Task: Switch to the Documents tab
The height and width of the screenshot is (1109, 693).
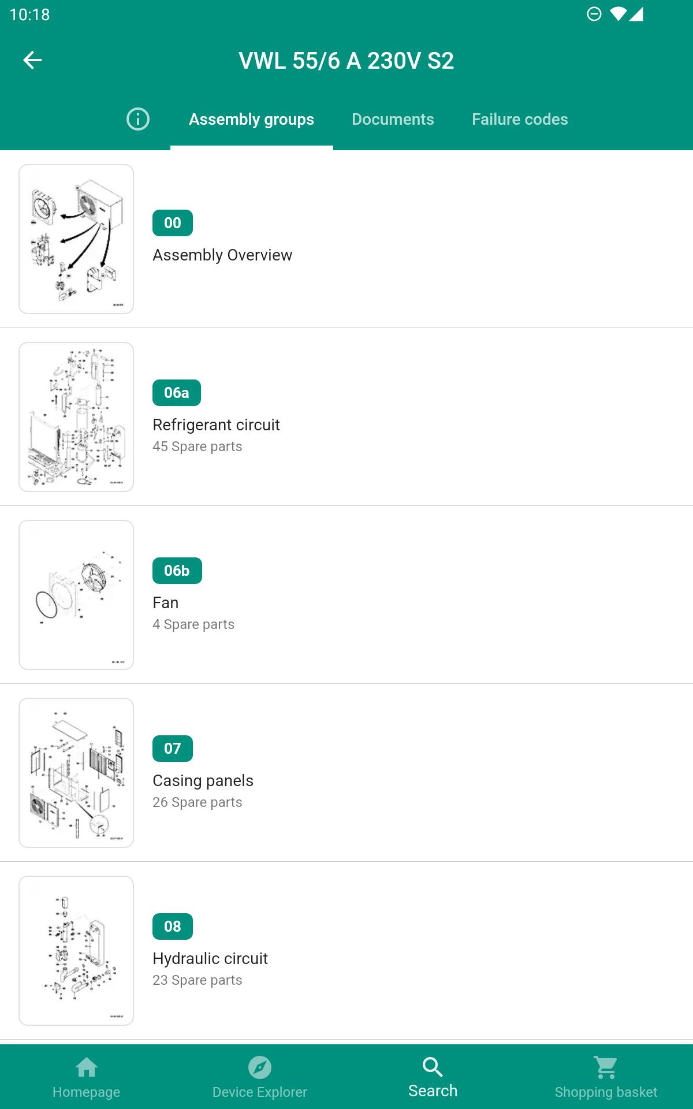Action: pyautogui.click(x=393, y=119)
